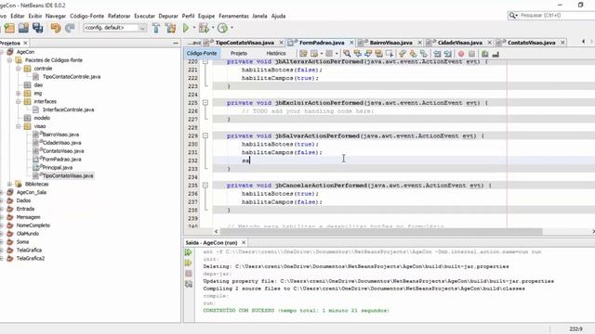The height and width of the screenshot is (334, 595).
Task: Open the Run Project dropdown arrow
Action: (194, 28)
